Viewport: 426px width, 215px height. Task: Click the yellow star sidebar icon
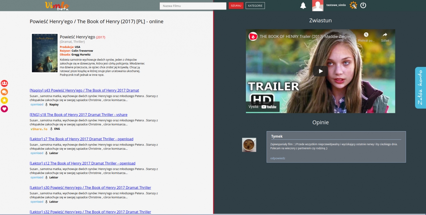click(4, 100)
